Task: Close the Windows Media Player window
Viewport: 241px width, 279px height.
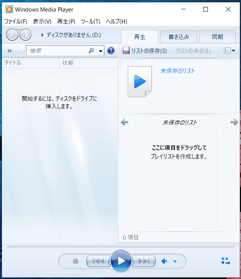Action: [x=228, y=9]
